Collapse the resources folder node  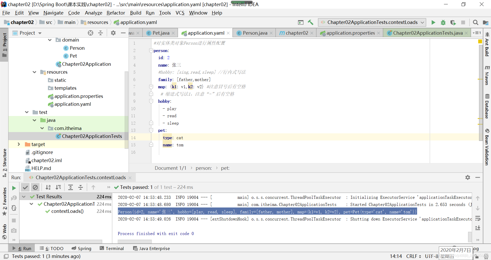(x=35, y=72)
